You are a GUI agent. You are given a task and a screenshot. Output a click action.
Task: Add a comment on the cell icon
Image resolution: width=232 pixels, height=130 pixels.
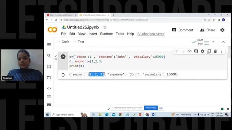coord(196,51)
